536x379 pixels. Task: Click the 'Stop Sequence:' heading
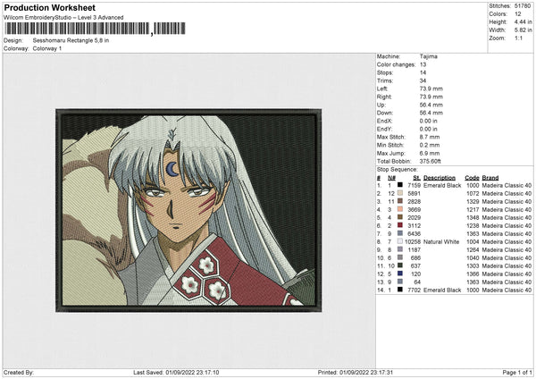tap(398, 169)
